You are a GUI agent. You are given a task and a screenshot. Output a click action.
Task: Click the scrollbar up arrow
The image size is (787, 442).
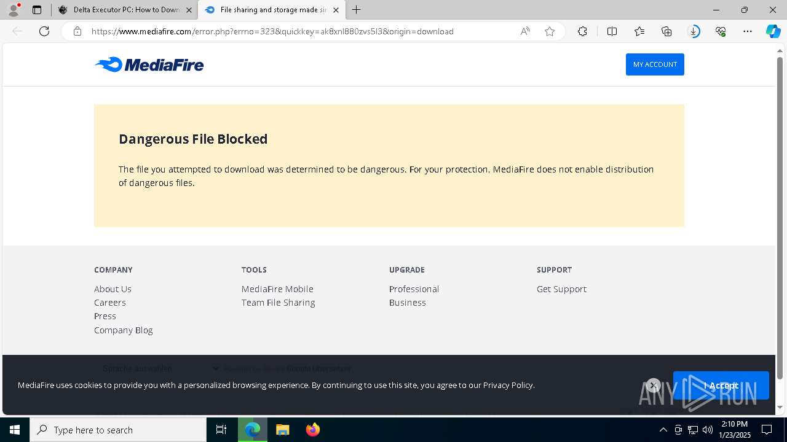780,50
